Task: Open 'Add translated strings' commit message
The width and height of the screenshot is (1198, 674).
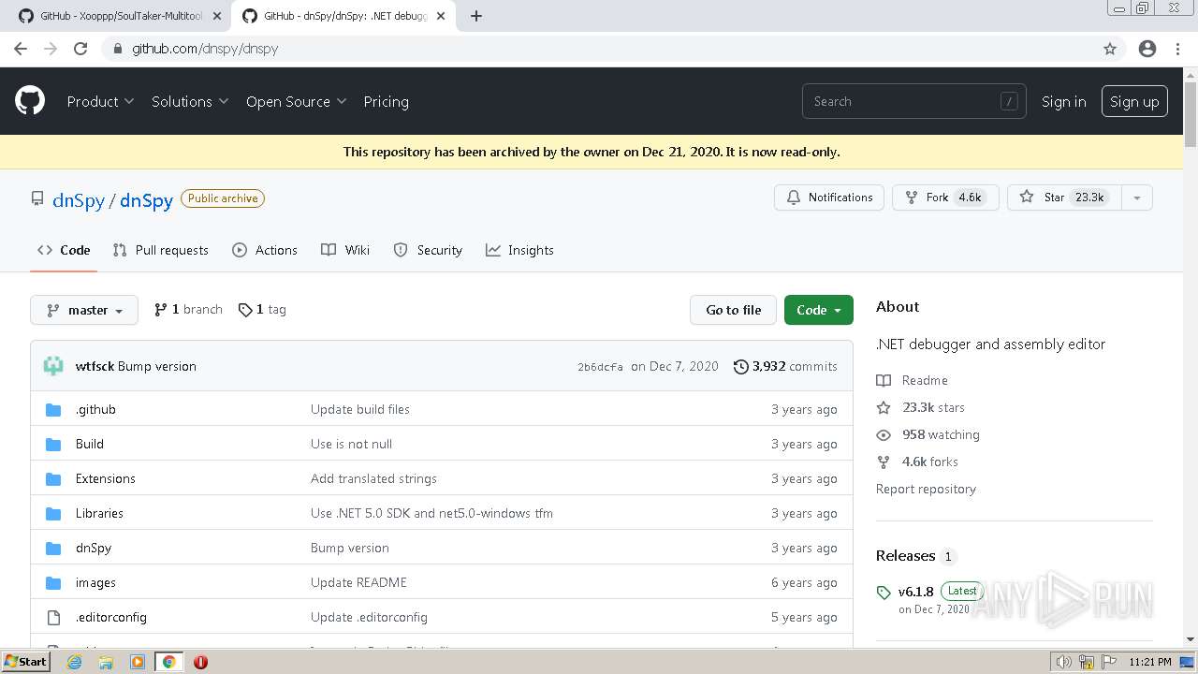Action: point(373,478)
